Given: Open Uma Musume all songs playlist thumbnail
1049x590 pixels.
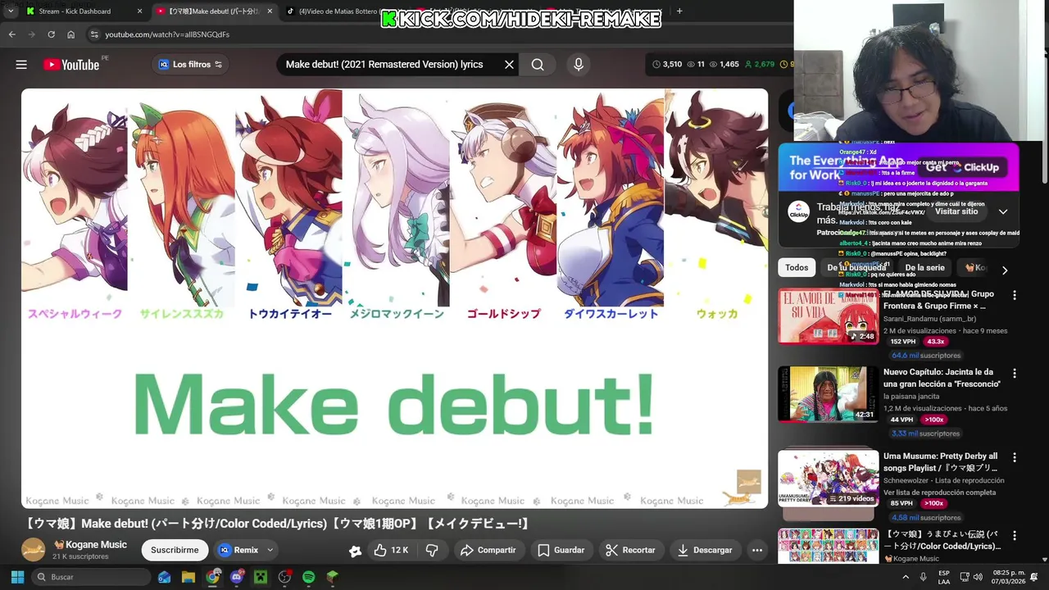Looking at the screenshot, I should click(828, 478).
